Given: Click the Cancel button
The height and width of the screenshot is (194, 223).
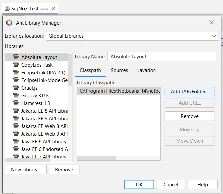Looking at the screenshot, I should coord(171,184).
